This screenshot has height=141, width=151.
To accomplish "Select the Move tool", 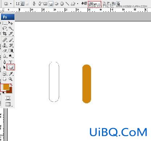I will (11, 23).
